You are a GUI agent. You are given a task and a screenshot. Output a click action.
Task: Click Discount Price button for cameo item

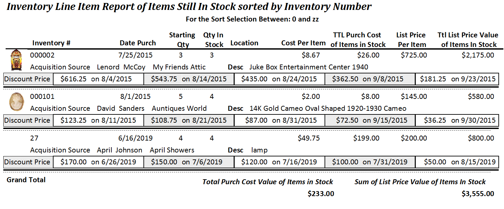tap(27, 120)
